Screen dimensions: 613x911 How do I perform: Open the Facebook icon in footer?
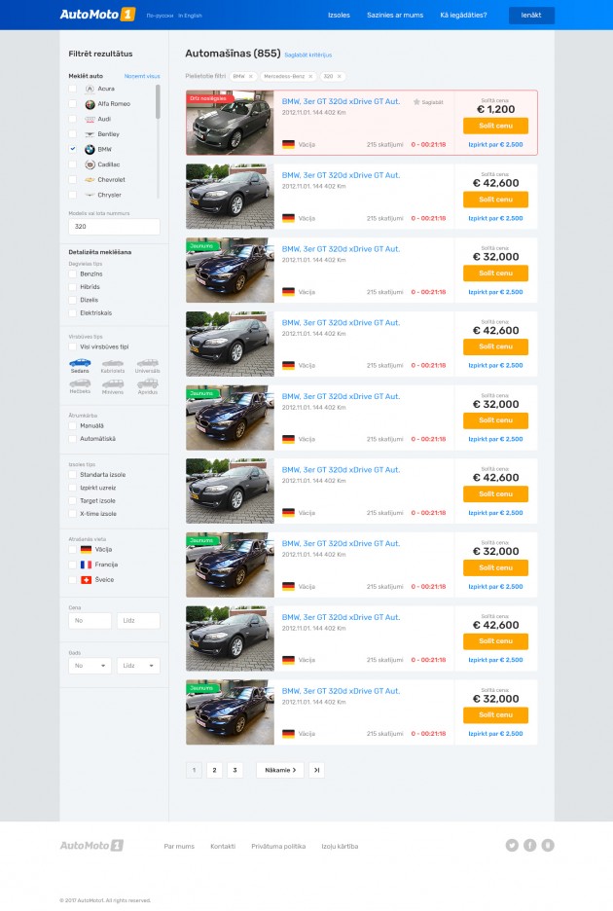(530, 845)
